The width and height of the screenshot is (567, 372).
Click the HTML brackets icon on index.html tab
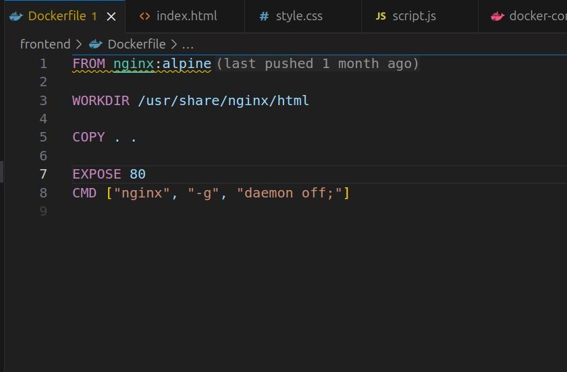click(144, 16)
